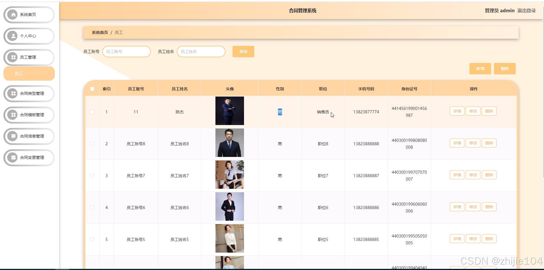544x270 pixels.
Task: Click the 新增 button
Action: click(480, 69)
